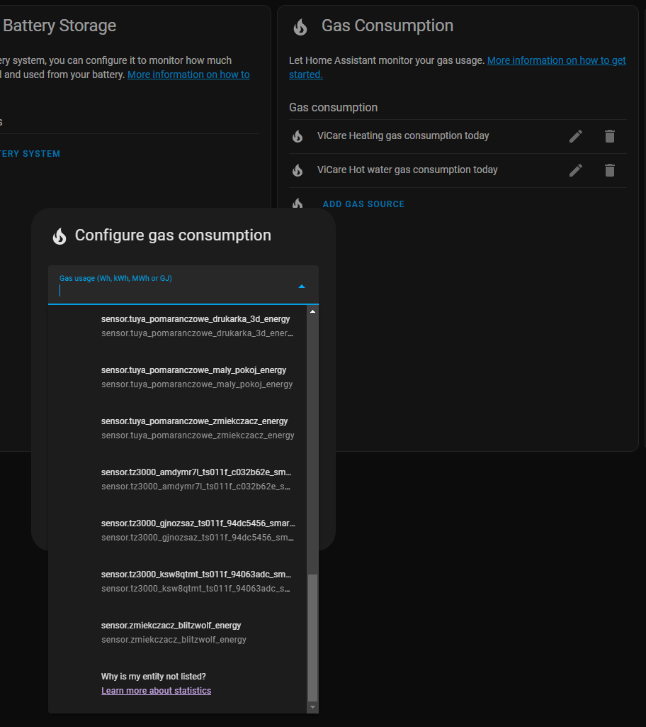Open the battery storage information link

click(x=188, y=74)
